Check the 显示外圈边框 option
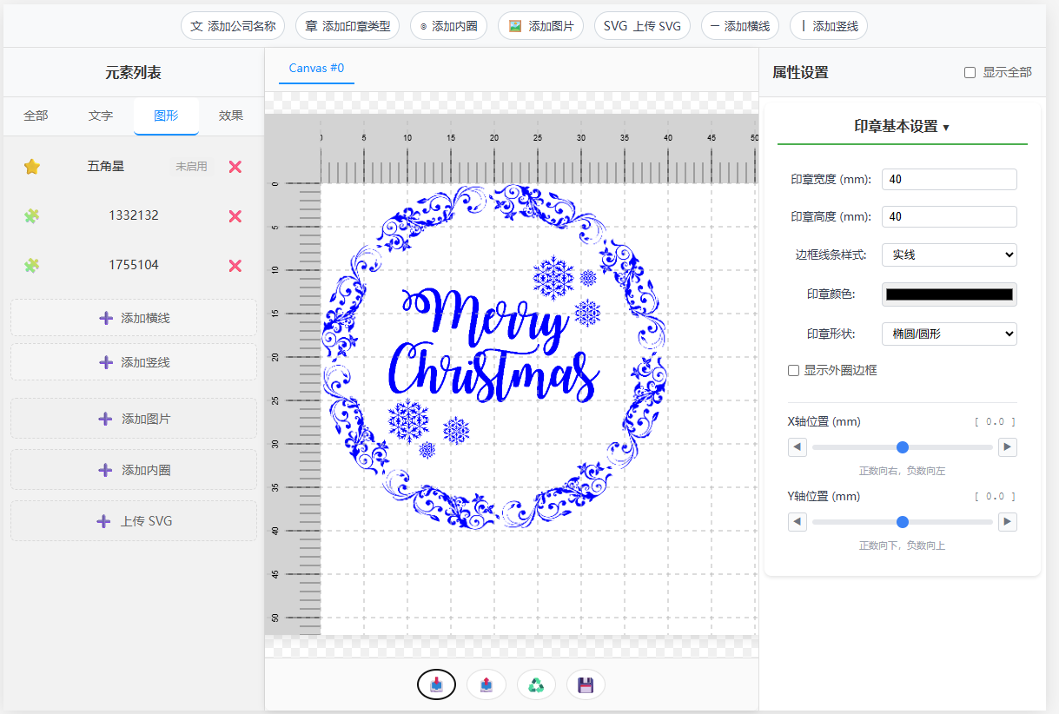The height and width of the screenshot is (714, 1059). click(793, 370)
